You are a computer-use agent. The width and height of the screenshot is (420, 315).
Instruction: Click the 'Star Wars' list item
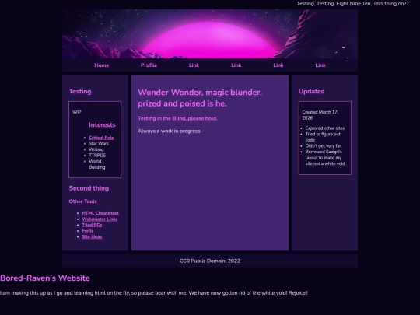99,144
